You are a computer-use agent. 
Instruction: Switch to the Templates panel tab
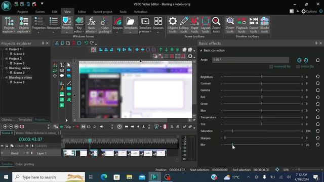tap(25, 120)
